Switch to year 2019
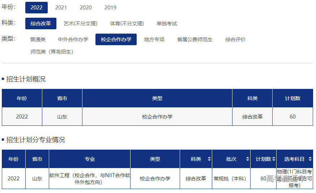The image size is (316, 193). coord(110,8)
